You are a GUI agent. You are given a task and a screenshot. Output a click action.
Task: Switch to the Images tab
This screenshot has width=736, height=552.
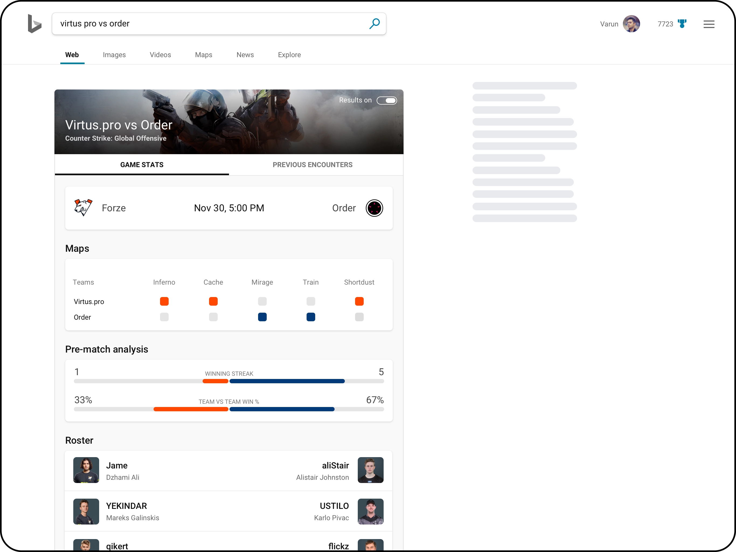click(114, 55)
